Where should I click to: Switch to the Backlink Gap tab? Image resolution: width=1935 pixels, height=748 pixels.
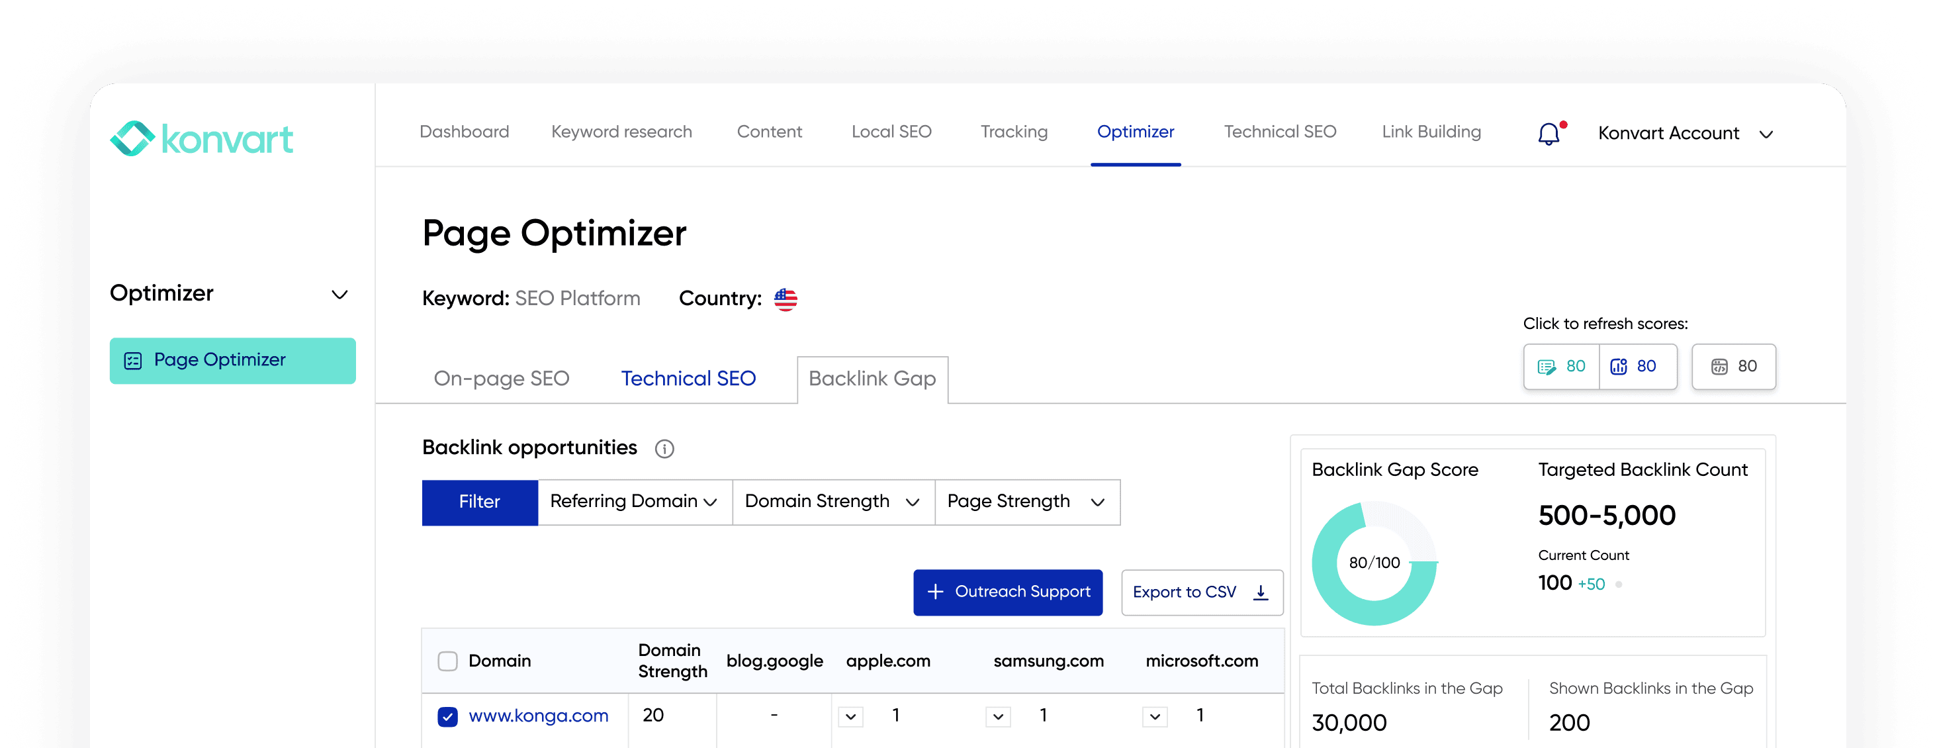[872, 379]
